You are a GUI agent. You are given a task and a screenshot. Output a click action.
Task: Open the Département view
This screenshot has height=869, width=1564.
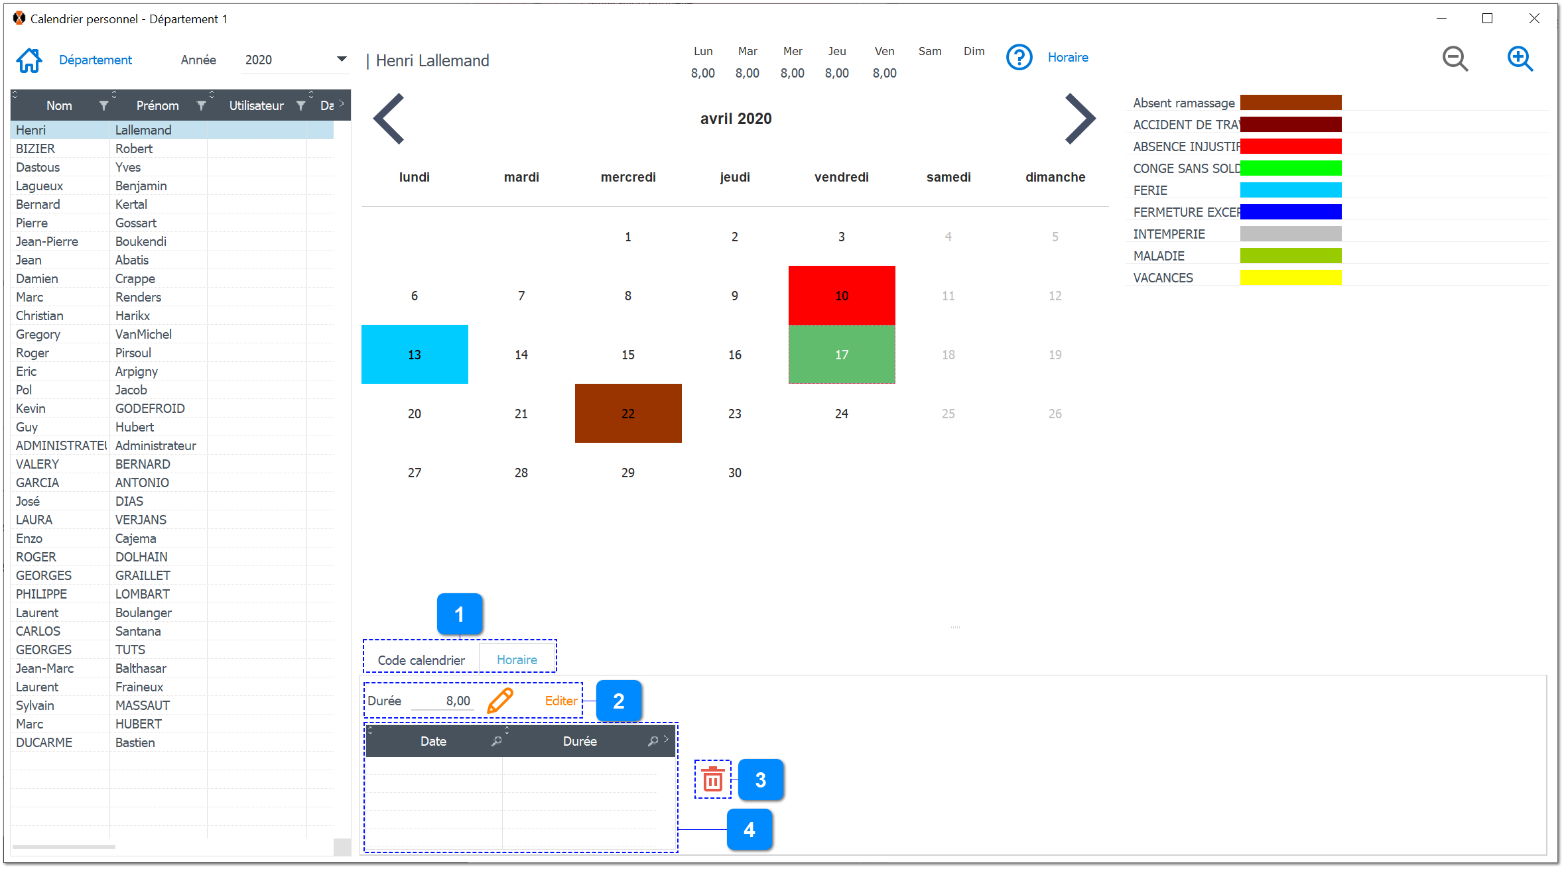(x=95, y=60)
